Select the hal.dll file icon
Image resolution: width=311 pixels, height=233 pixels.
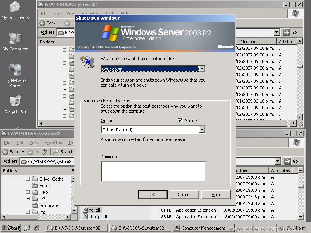point(86,210)
